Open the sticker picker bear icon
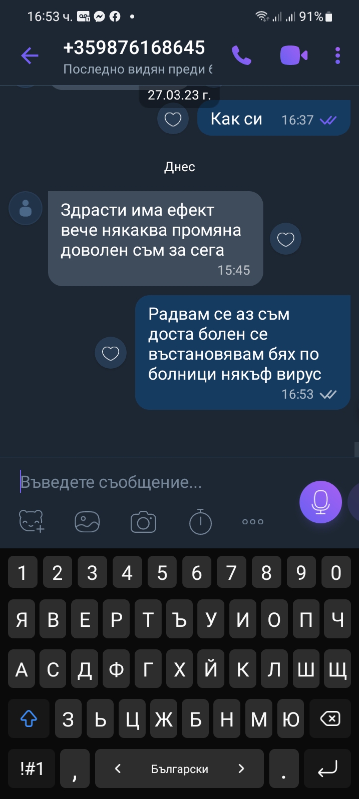This screenshot has width=359, height=799. (x=31, y=521)
